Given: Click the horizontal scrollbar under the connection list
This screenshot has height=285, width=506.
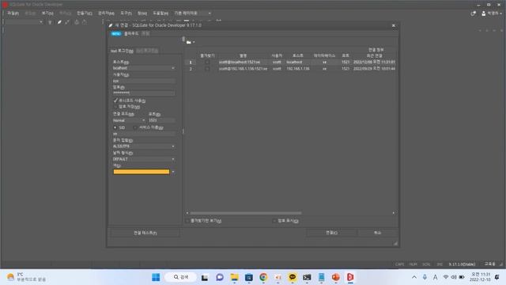Looking at the screenshot, I should [246, 213].
